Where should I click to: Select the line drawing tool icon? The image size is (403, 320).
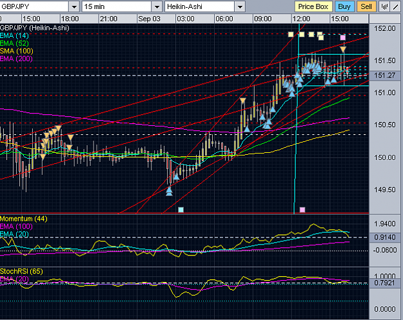(x=396, y=6)
